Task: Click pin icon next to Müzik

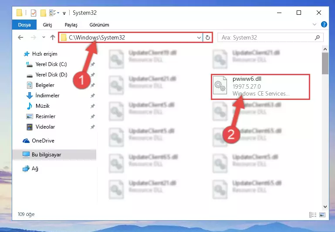Action: 92,106
